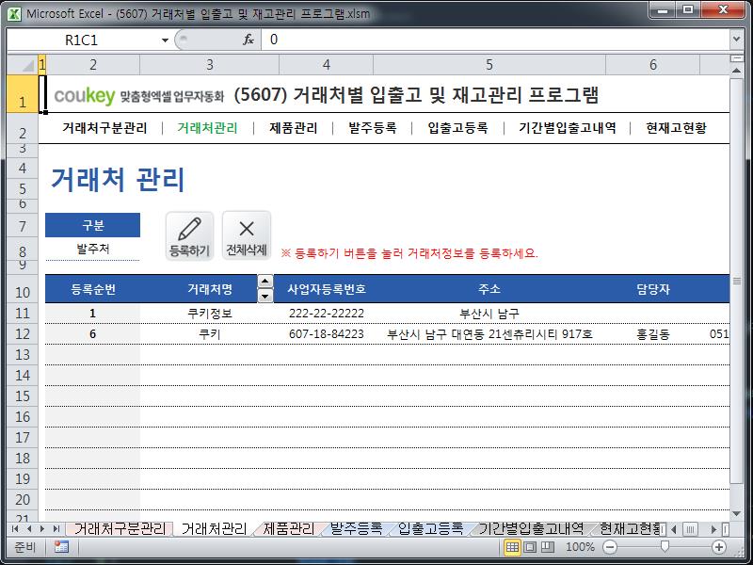The image size is (753, 565).
Task: Click horizontal scrollbar right arrow
Action: [714, 529]
